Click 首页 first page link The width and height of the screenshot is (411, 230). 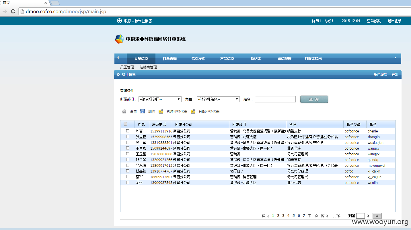coord(265,216)
